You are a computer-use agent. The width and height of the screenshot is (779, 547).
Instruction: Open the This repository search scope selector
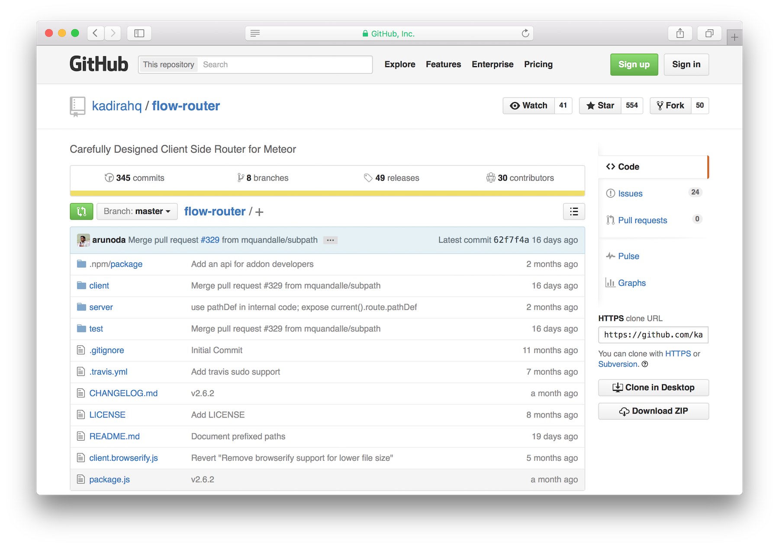click(x=168, y=64)
